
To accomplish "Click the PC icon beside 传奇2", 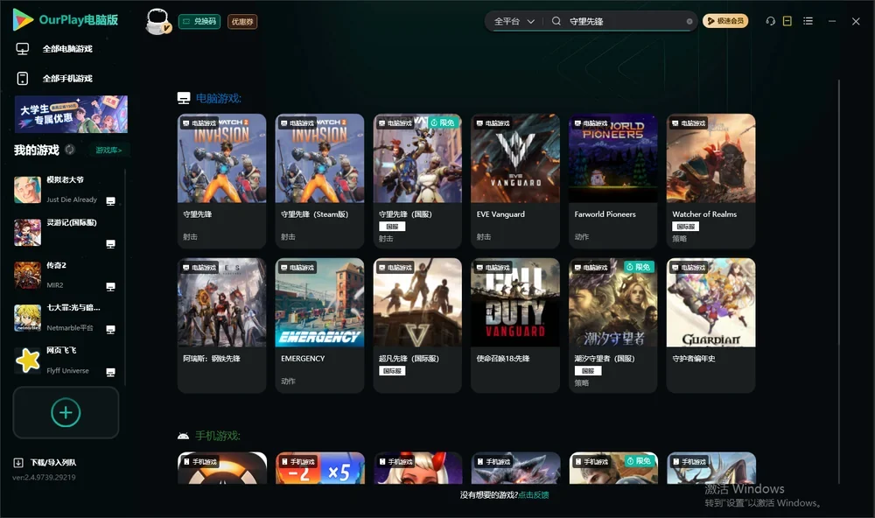I will pyautogui.click(x=110, y=287).
